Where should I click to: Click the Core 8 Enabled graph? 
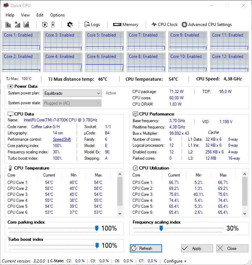[146, 62]
